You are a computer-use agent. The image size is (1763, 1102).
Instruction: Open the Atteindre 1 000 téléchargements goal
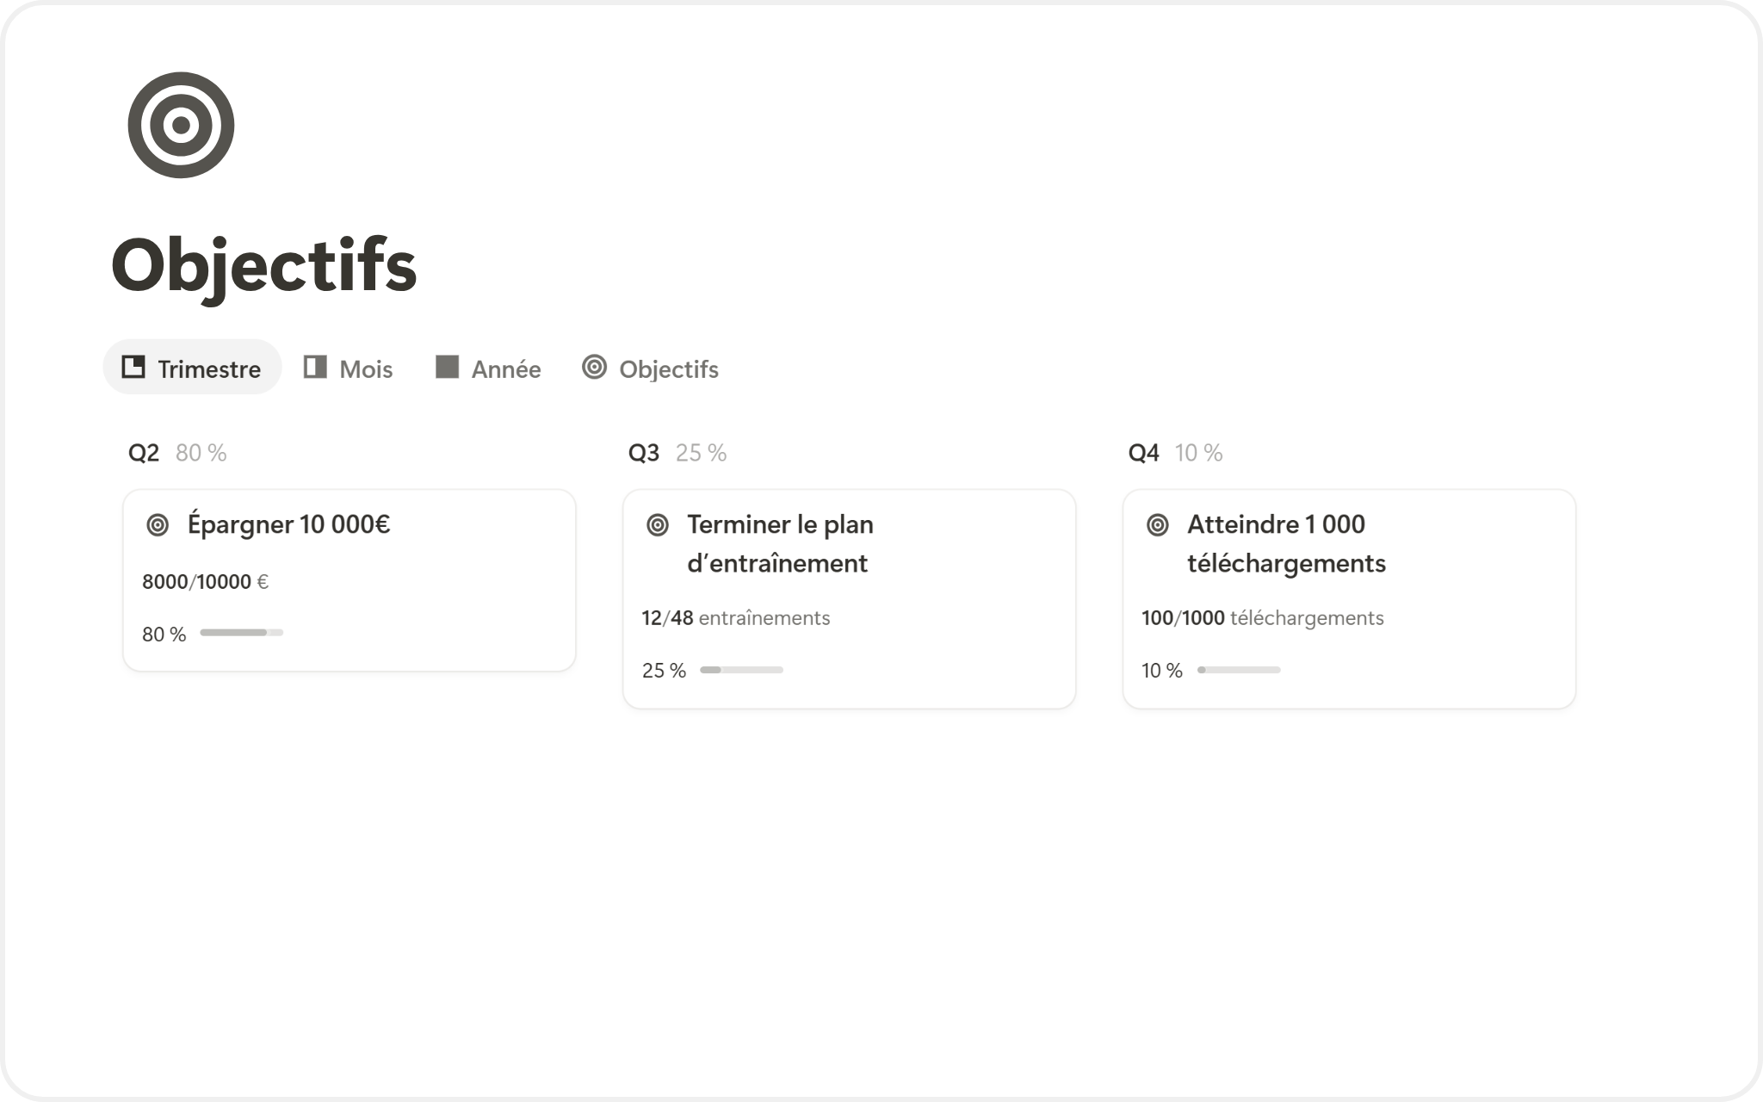[1285, 543]
